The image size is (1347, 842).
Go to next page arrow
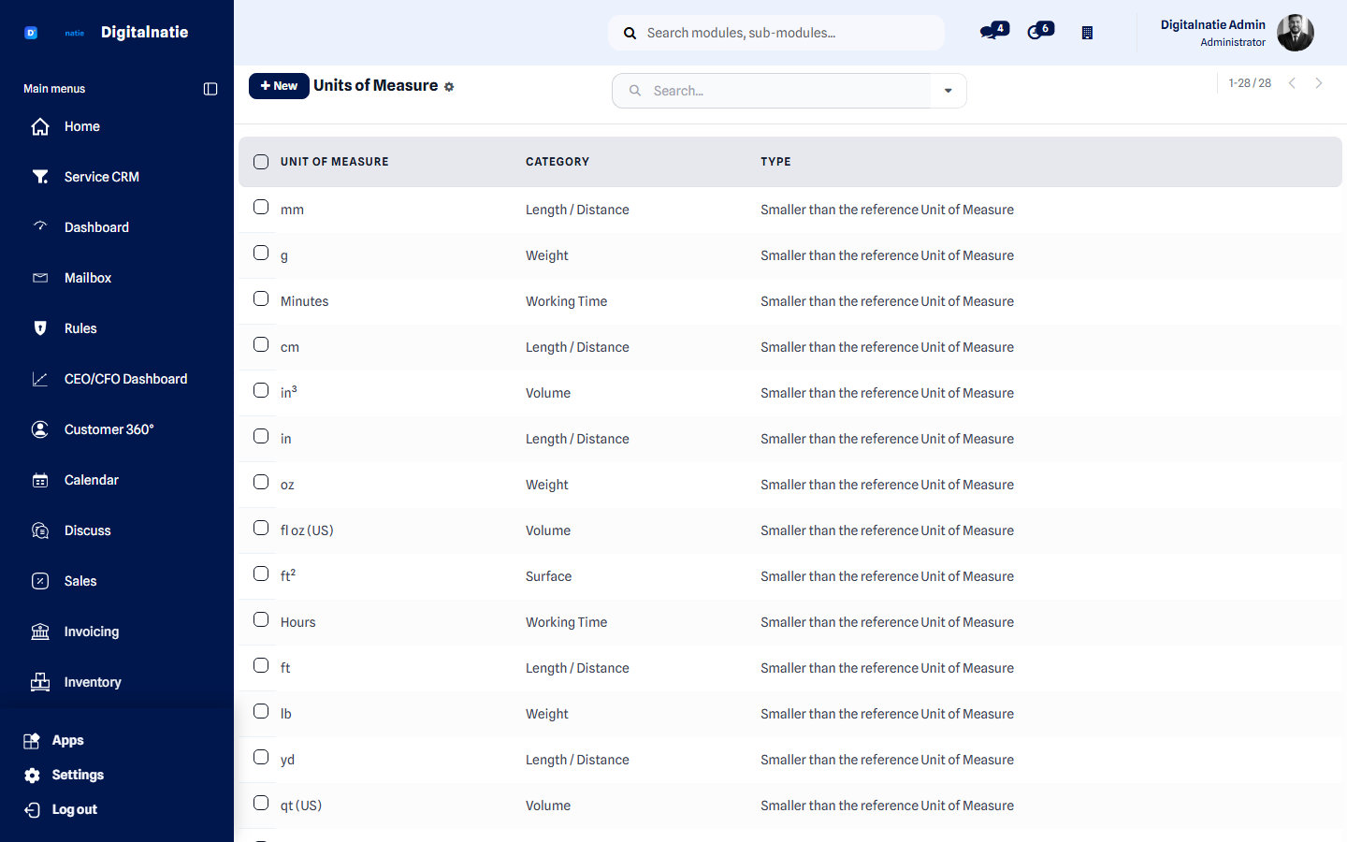click(1319, 83)
